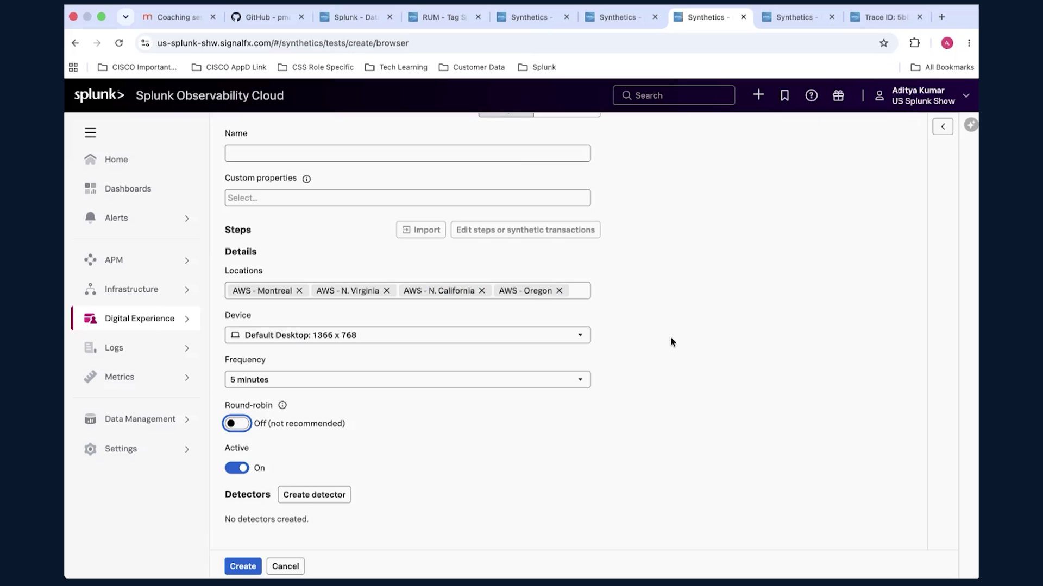The image size is (1043, 586).
Task: Reload the browser page
Action: 119,43
